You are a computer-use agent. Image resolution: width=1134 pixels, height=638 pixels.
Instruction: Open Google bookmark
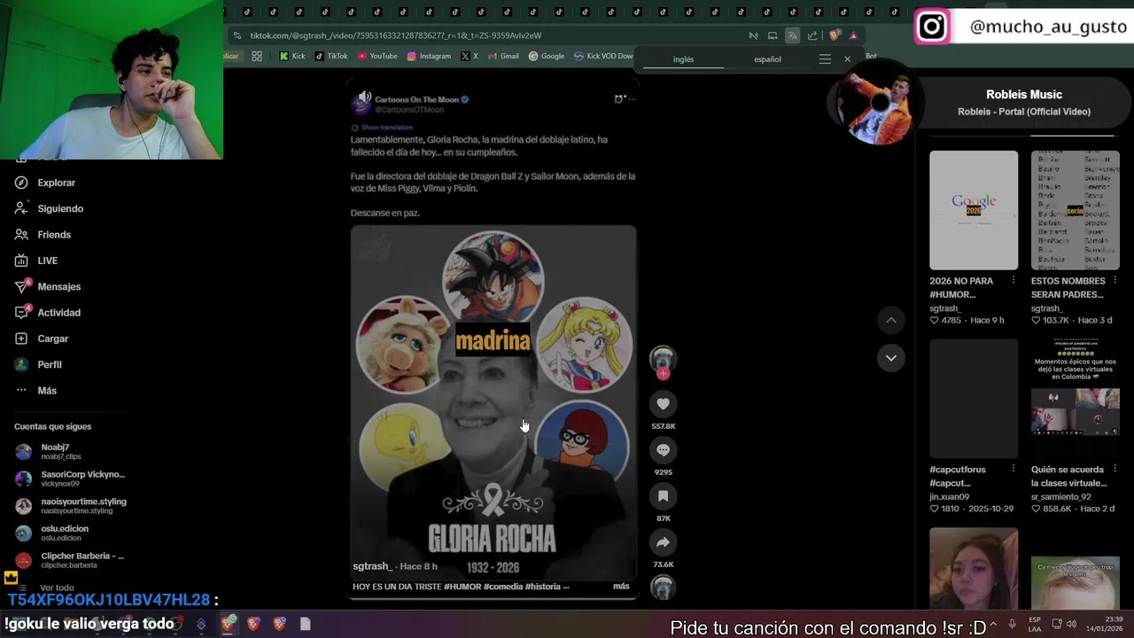pyautogui.click(x=547, y=56)
